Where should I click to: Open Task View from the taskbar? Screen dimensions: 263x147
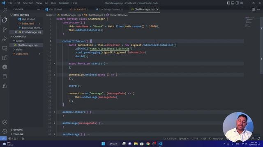point(124,144)
